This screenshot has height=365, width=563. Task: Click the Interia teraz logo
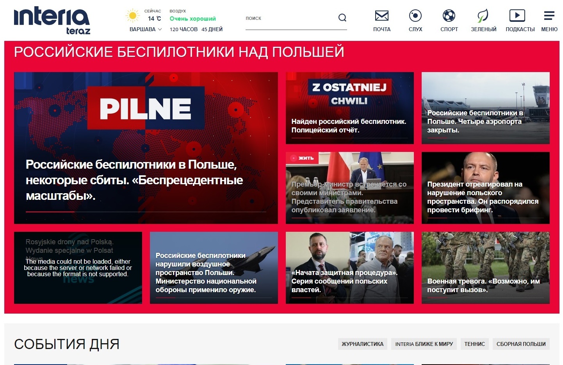[52, 20]
